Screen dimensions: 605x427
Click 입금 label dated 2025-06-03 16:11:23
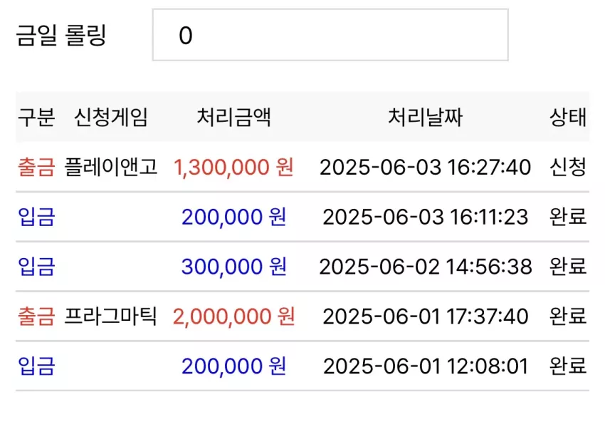36,217
